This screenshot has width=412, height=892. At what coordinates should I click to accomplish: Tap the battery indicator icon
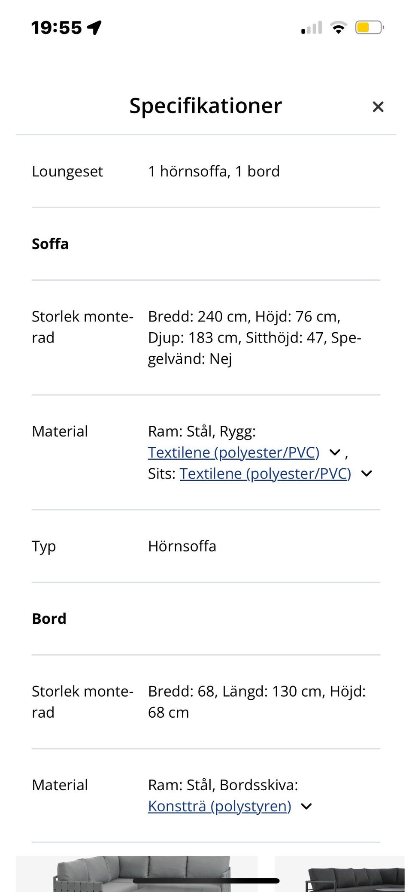point(369,27)
